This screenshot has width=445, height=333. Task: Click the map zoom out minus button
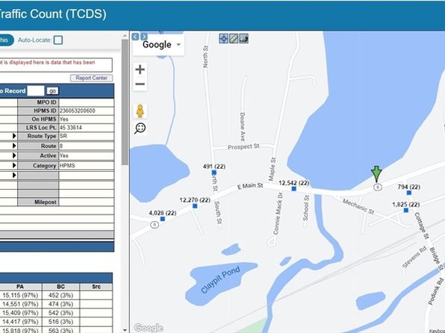click(140, 84)
